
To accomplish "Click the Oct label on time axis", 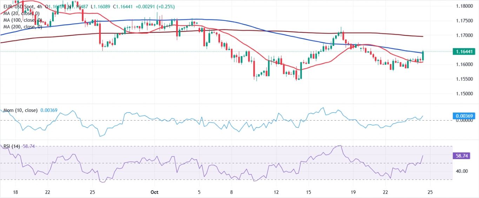I will (154, 192).
